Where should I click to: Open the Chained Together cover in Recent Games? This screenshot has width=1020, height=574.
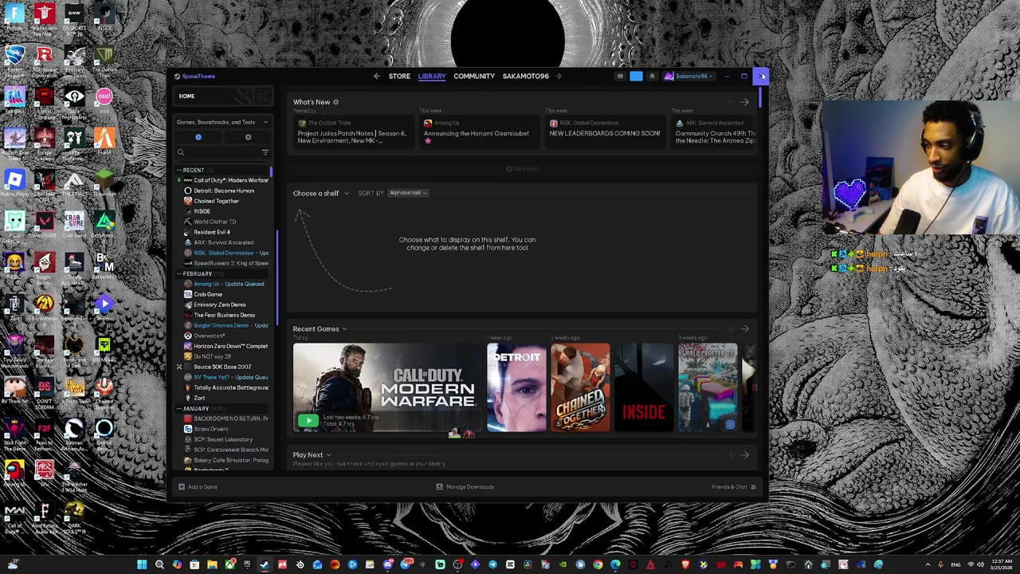pos(580,387)
